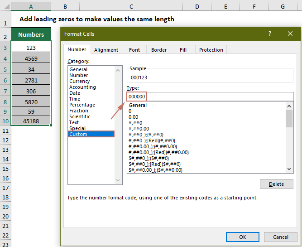Pick $#,##0.00_);($#,##0.00) format code
This screenshot has height=247, width=302.
click(155, 170)
